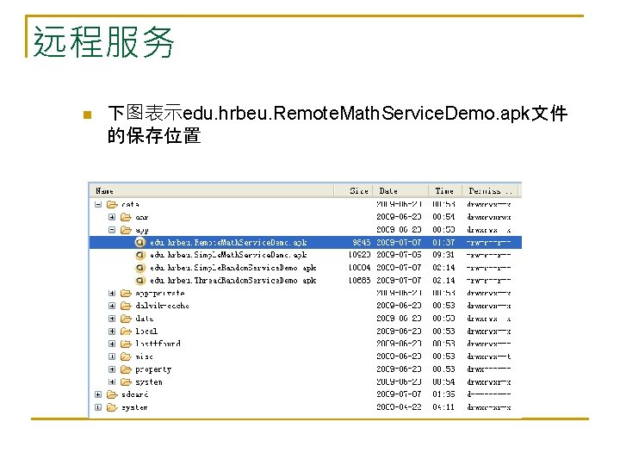Click the misc folder icon

click(126, 356)
